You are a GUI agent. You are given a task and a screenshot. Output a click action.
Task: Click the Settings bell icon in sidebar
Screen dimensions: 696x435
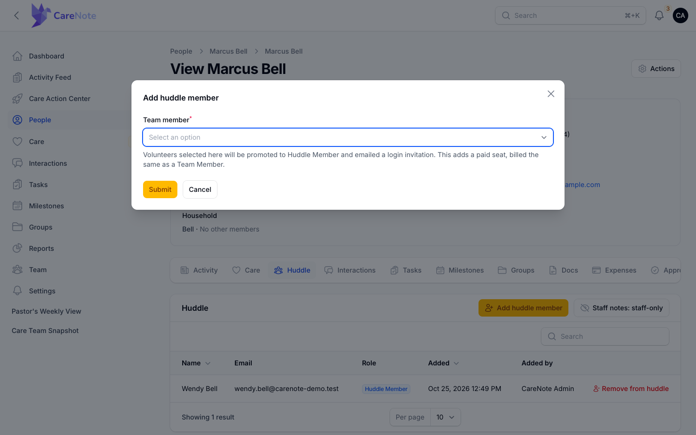tap(17, 291)
